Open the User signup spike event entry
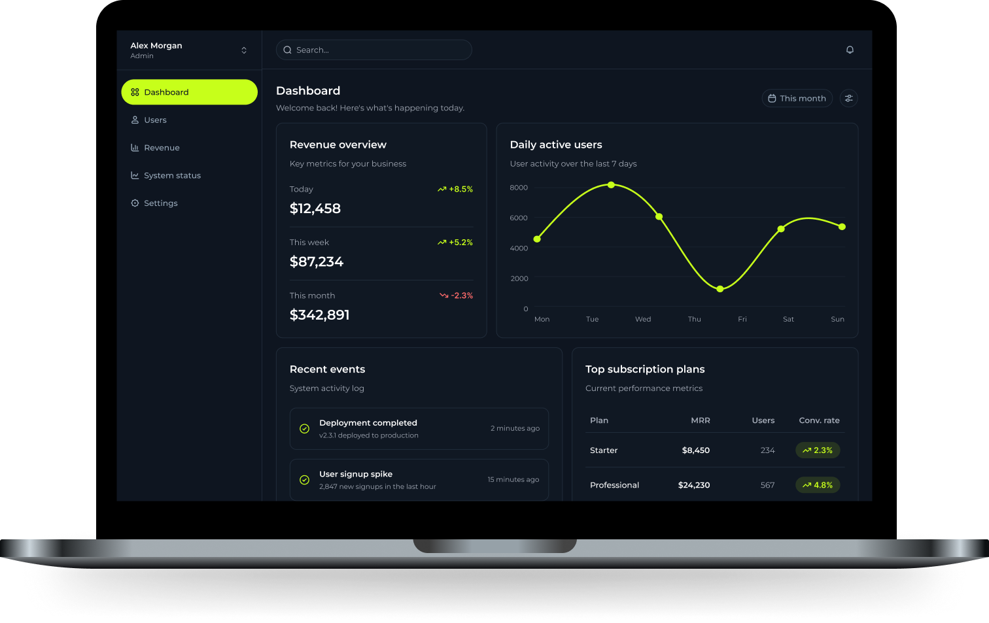 pos(419,480)
